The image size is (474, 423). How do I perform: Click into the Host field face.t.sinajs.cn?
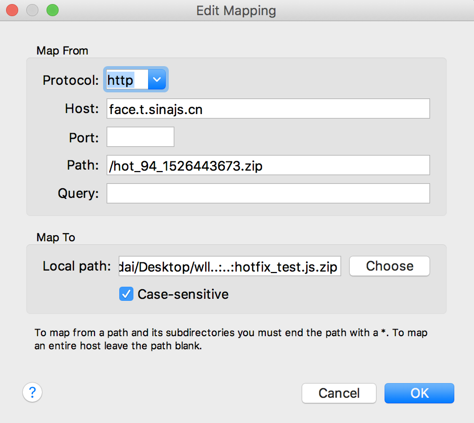[x=268, y=109]
